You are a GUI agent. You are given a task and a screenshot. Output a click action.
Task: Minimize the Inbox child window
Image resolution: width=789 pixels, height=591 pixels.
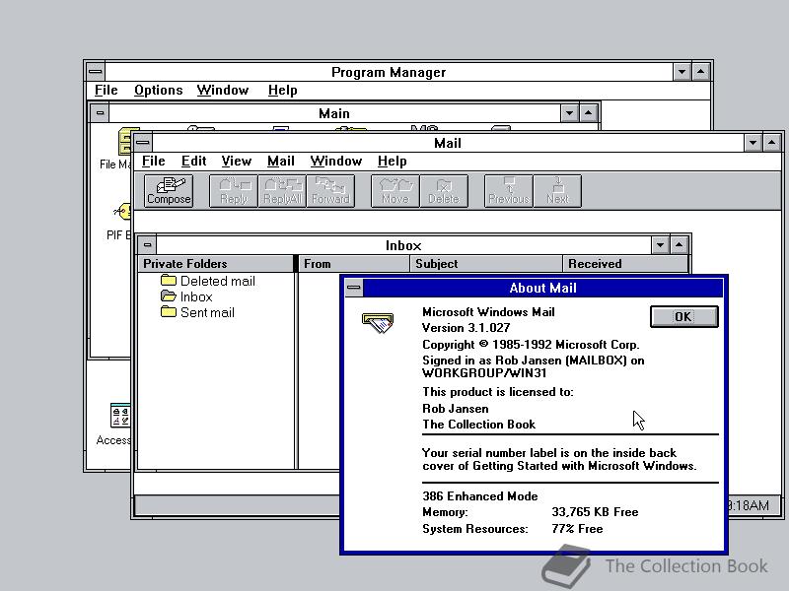tap(660, 245)
